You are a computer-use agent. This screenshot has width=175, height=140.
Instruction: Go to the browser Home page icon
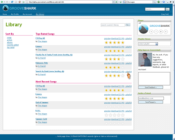point(19,2)
